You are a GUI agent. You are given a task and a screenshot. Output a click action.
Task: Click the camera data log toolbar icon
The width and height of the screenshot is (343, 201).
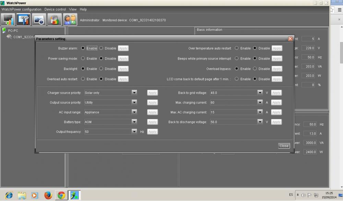39,20
